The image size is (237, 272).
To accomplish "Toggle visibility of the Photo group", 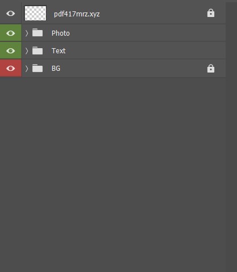I will [10, 33].
